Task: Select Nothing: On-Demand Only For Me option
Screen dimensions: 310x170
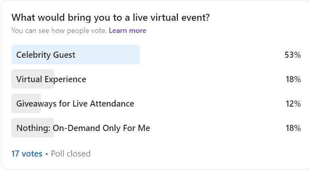Action: [x=156, y=128]
